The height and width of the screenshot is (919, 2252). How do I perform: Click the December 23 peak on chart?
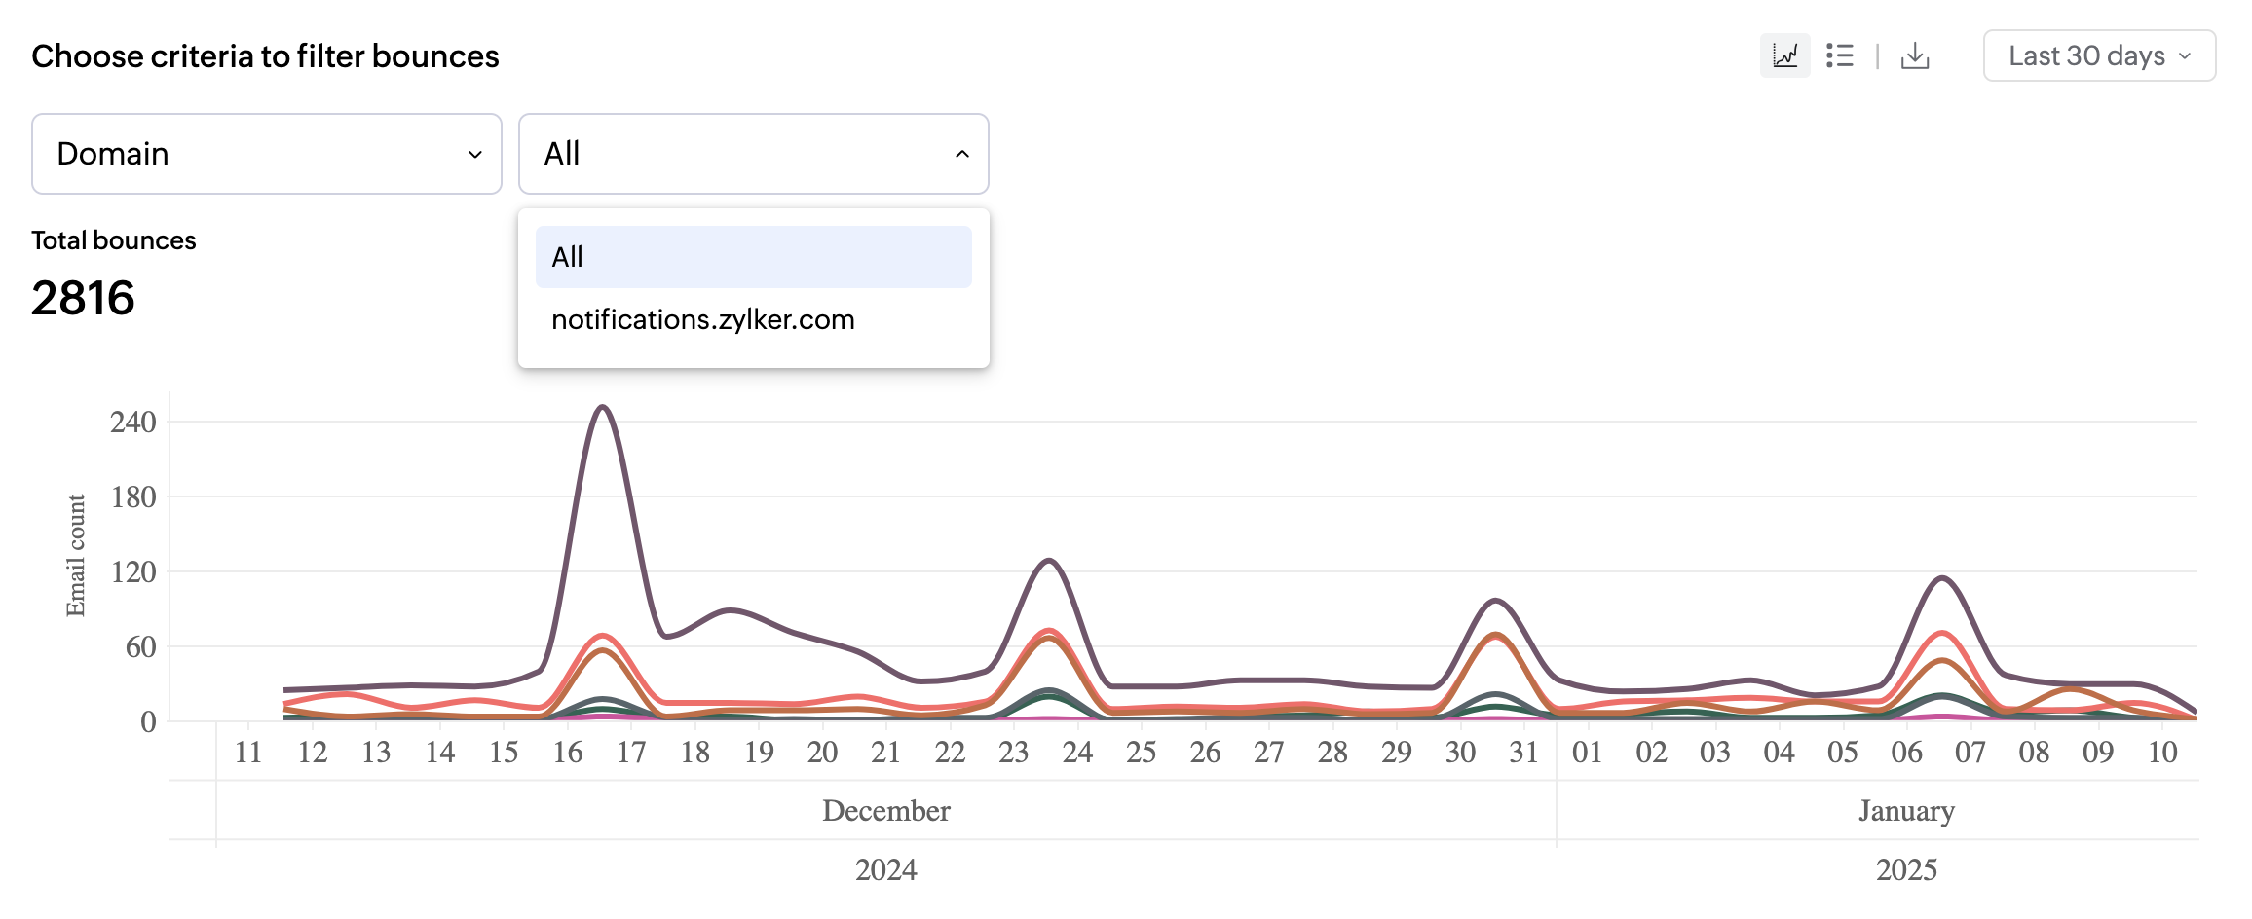(1048, 561)
